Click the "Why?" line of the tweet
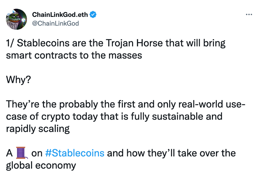This screenshot has height=173, width=253. [18, 80]
